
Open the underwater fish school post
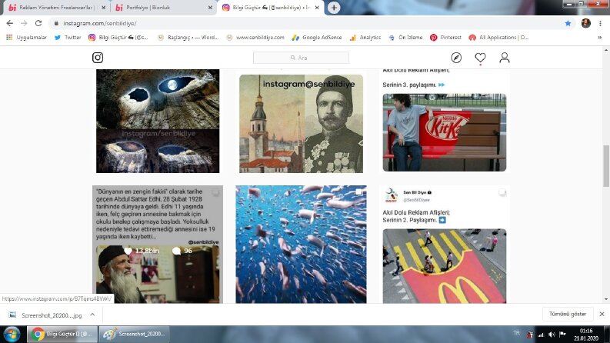tap(301, 245)
